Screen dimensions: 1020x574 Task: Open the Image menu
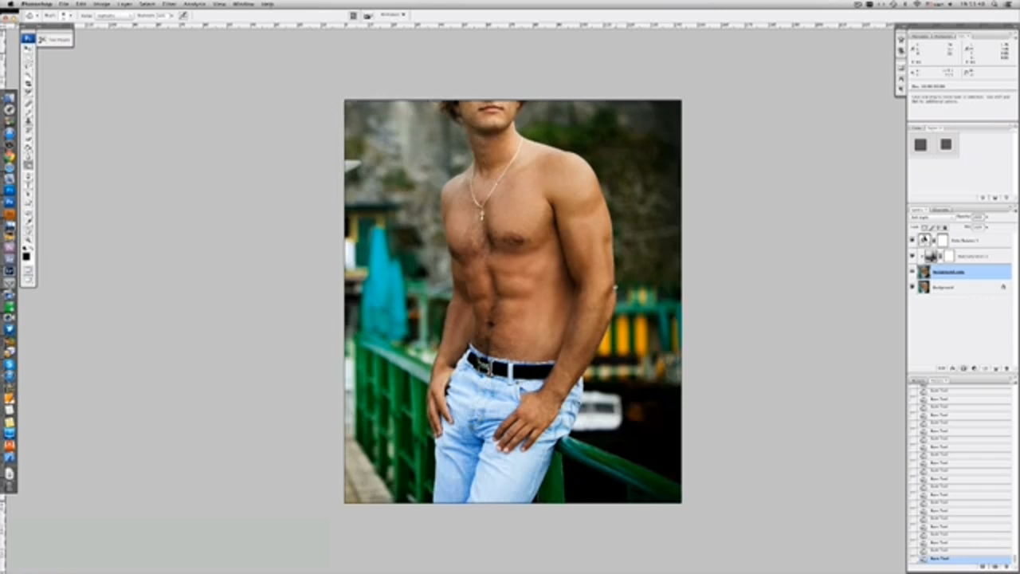pos(101,4)
